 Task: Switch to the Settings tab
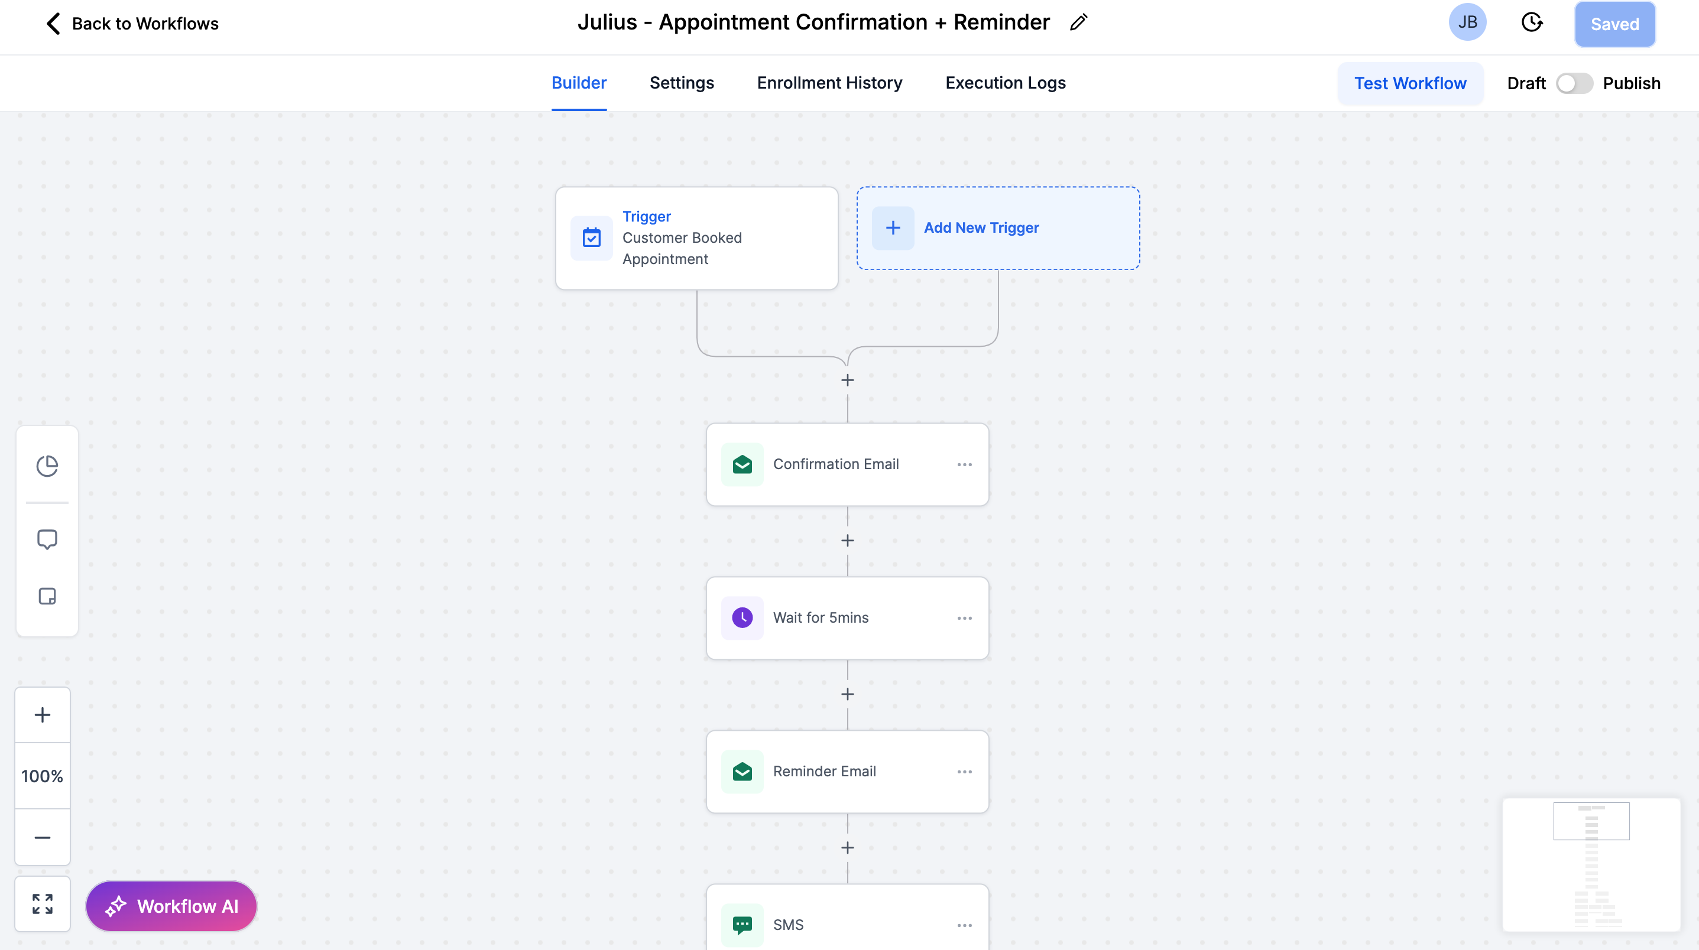(682, 83)
